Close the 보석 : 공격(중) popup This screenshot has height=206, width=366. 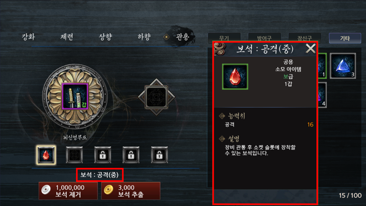pos(311,49)
